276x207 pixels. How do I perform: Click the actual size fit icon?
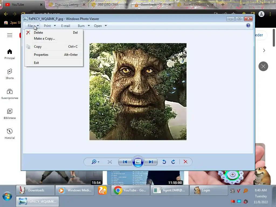tap(110, 162)
